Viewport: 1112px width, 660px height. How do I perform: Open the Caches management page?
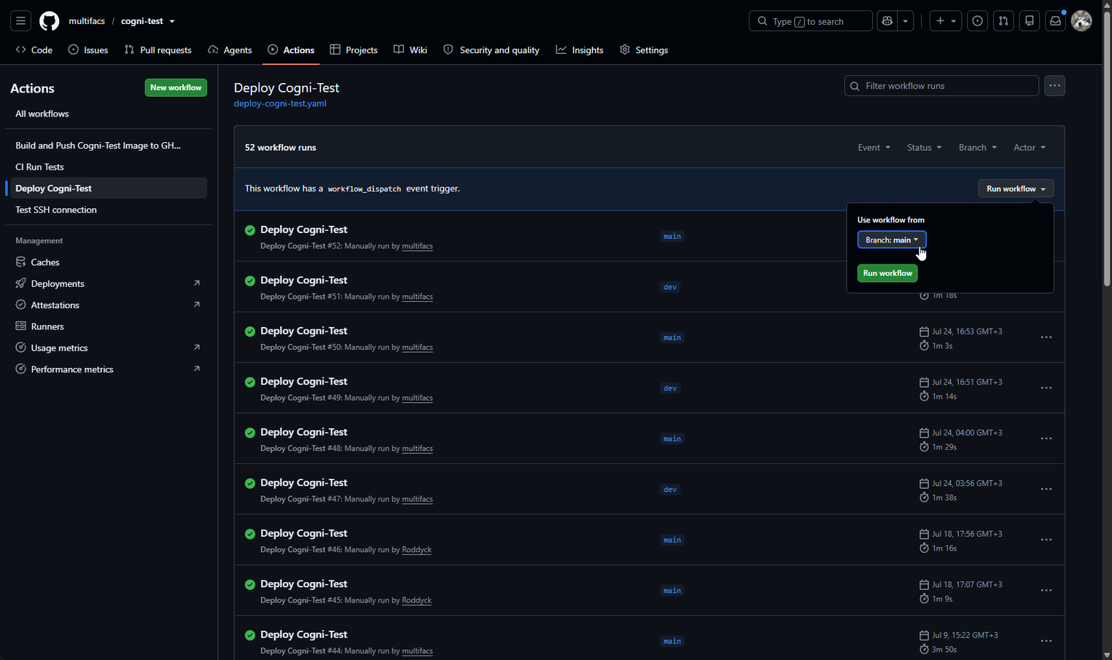click(x=109, y=262)
